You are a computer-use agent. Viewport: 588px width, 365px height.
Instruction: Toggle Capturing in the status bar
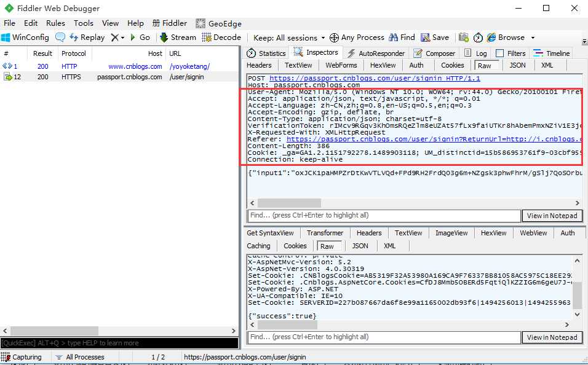coord(22,357)
